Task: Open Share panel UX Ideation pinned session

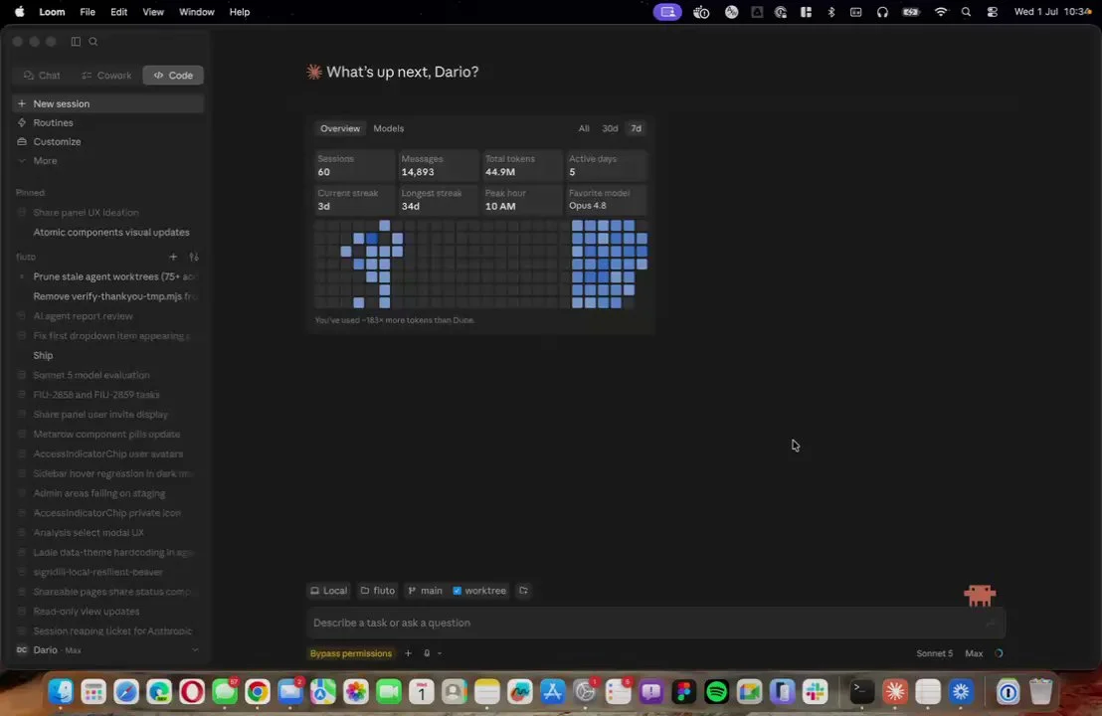Action: pyautogui.click(x=108, y=212)
